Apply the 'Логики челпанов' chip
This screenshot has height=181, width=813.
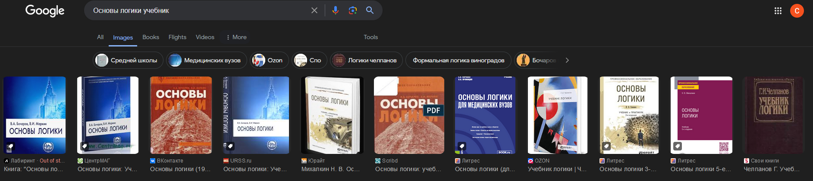(366, 60)
